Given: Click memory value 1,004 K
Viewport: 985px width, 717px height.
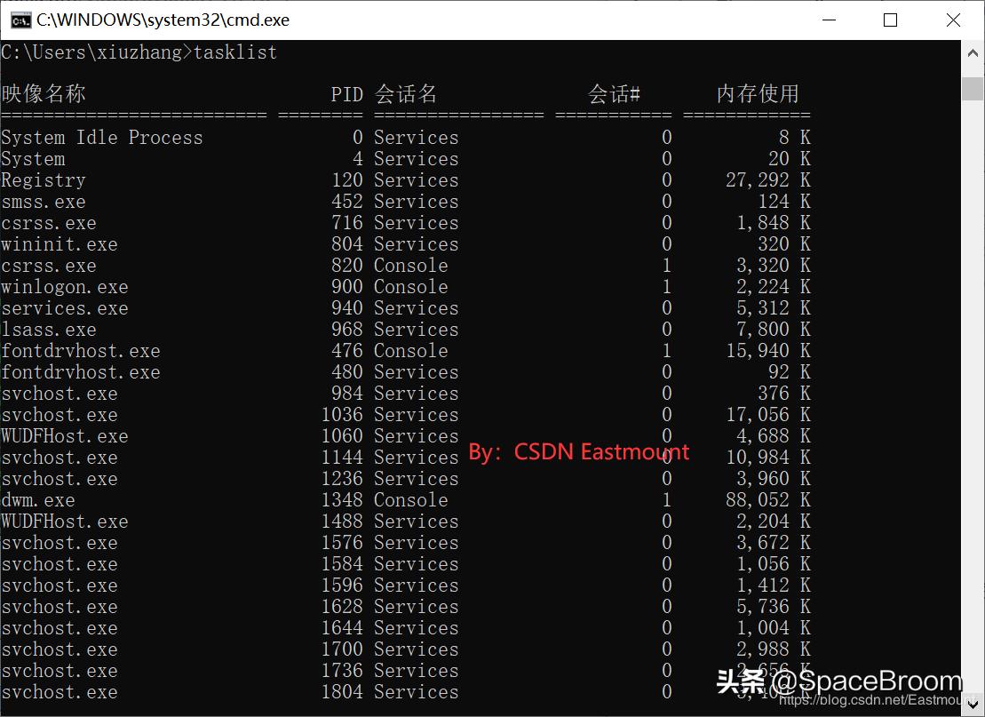Looking at the screenshot, I should [x=774, y=629].
